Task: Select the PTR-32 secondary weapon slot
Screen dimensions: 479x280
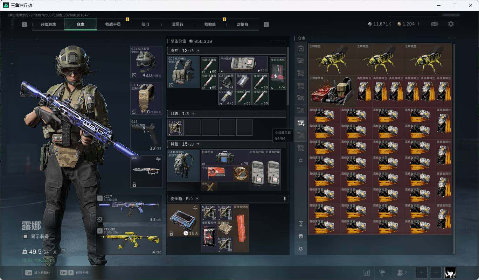Action: (129, 241)
